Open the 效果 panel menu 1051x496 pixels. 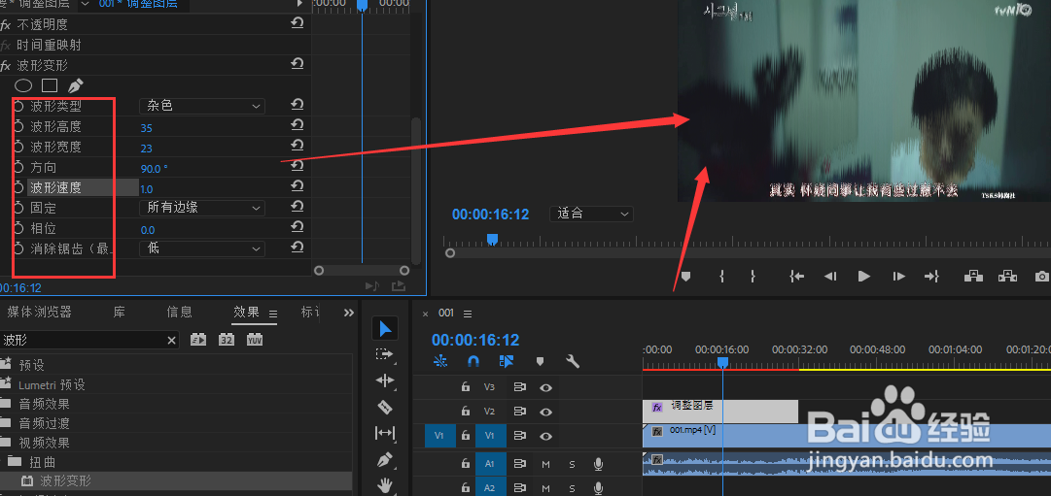273,314
